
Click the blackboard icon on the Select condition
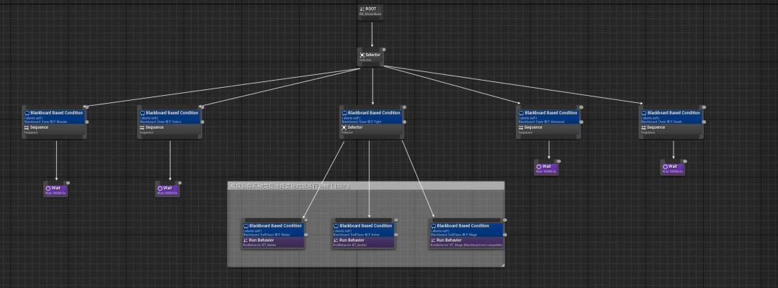pos(142,113)
